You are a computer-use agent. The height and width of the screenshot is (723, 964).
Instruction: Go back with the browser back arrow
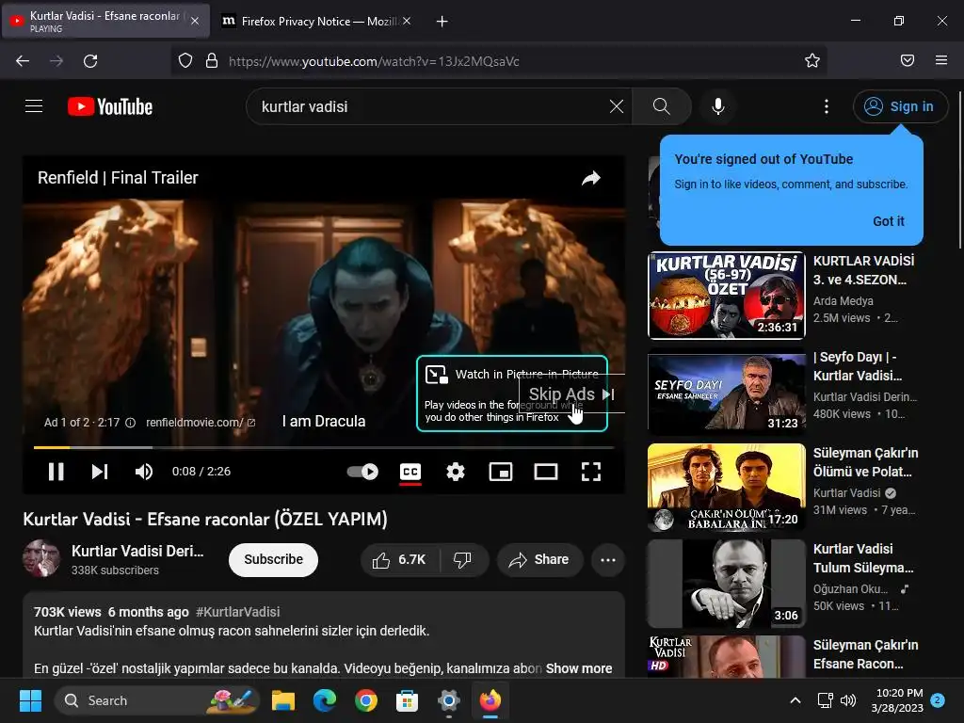[23, 61]
